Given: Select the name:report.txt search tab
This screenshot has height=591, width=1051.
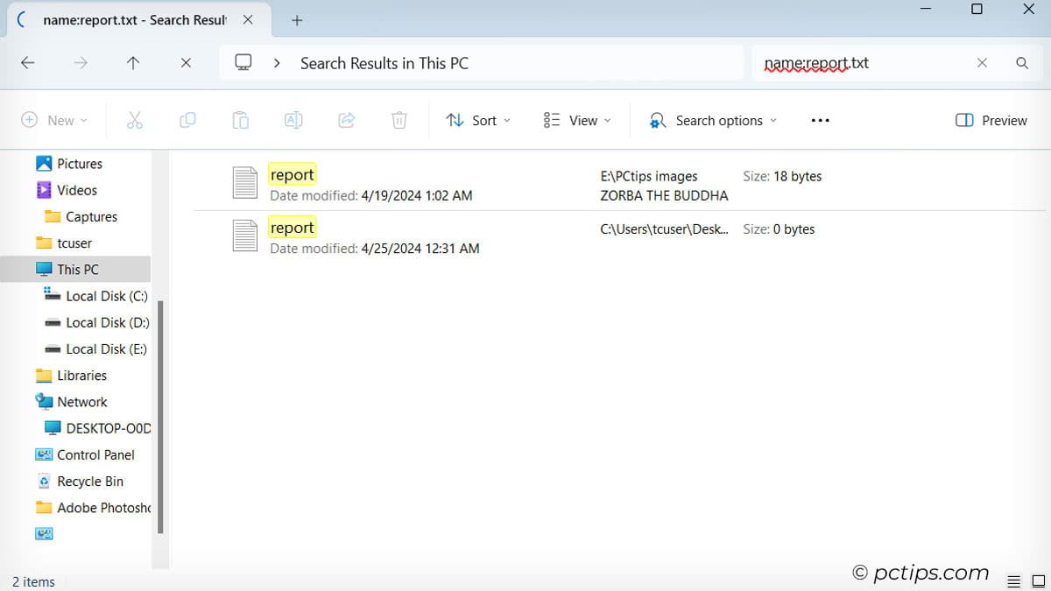Looking at the screenshot, I should (x=131, y=18).
